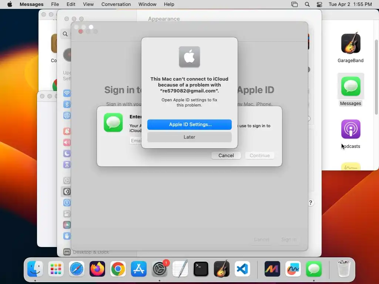This screenshot has height=284, width=379.
Task: Open Screen Time hourglass icon in sidebar
Action: (67, 165)
